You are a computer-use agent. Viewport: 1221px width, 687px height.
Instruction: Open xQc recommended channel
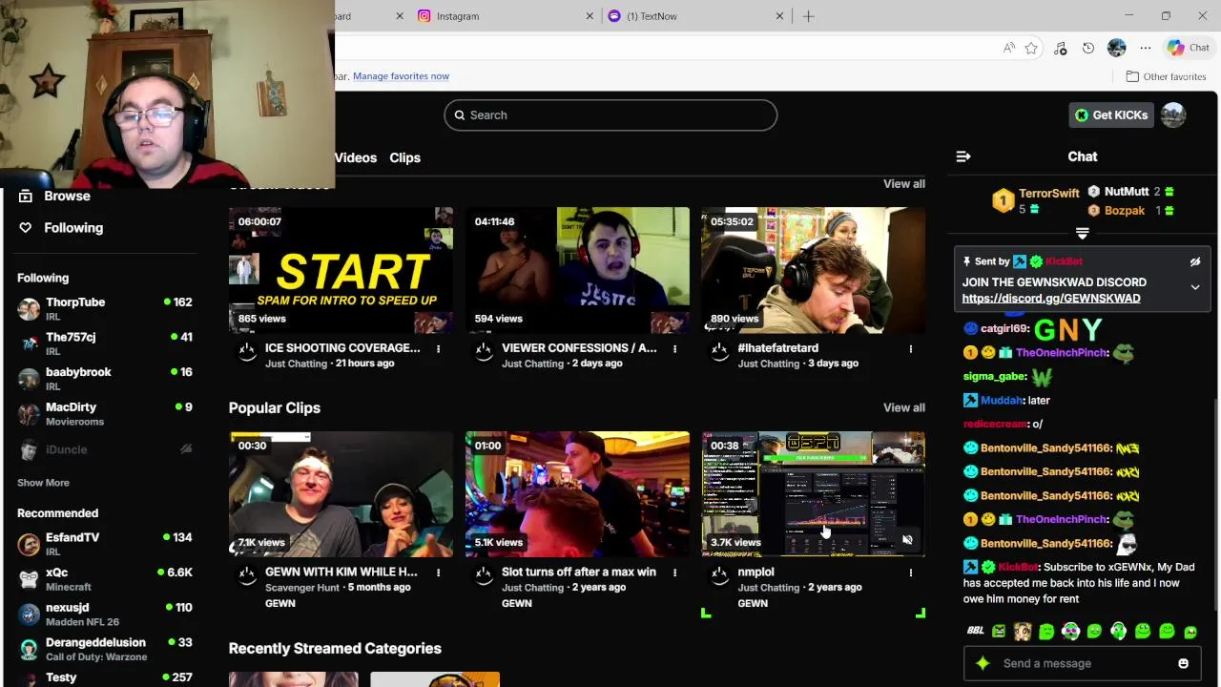tap(105, 579)
